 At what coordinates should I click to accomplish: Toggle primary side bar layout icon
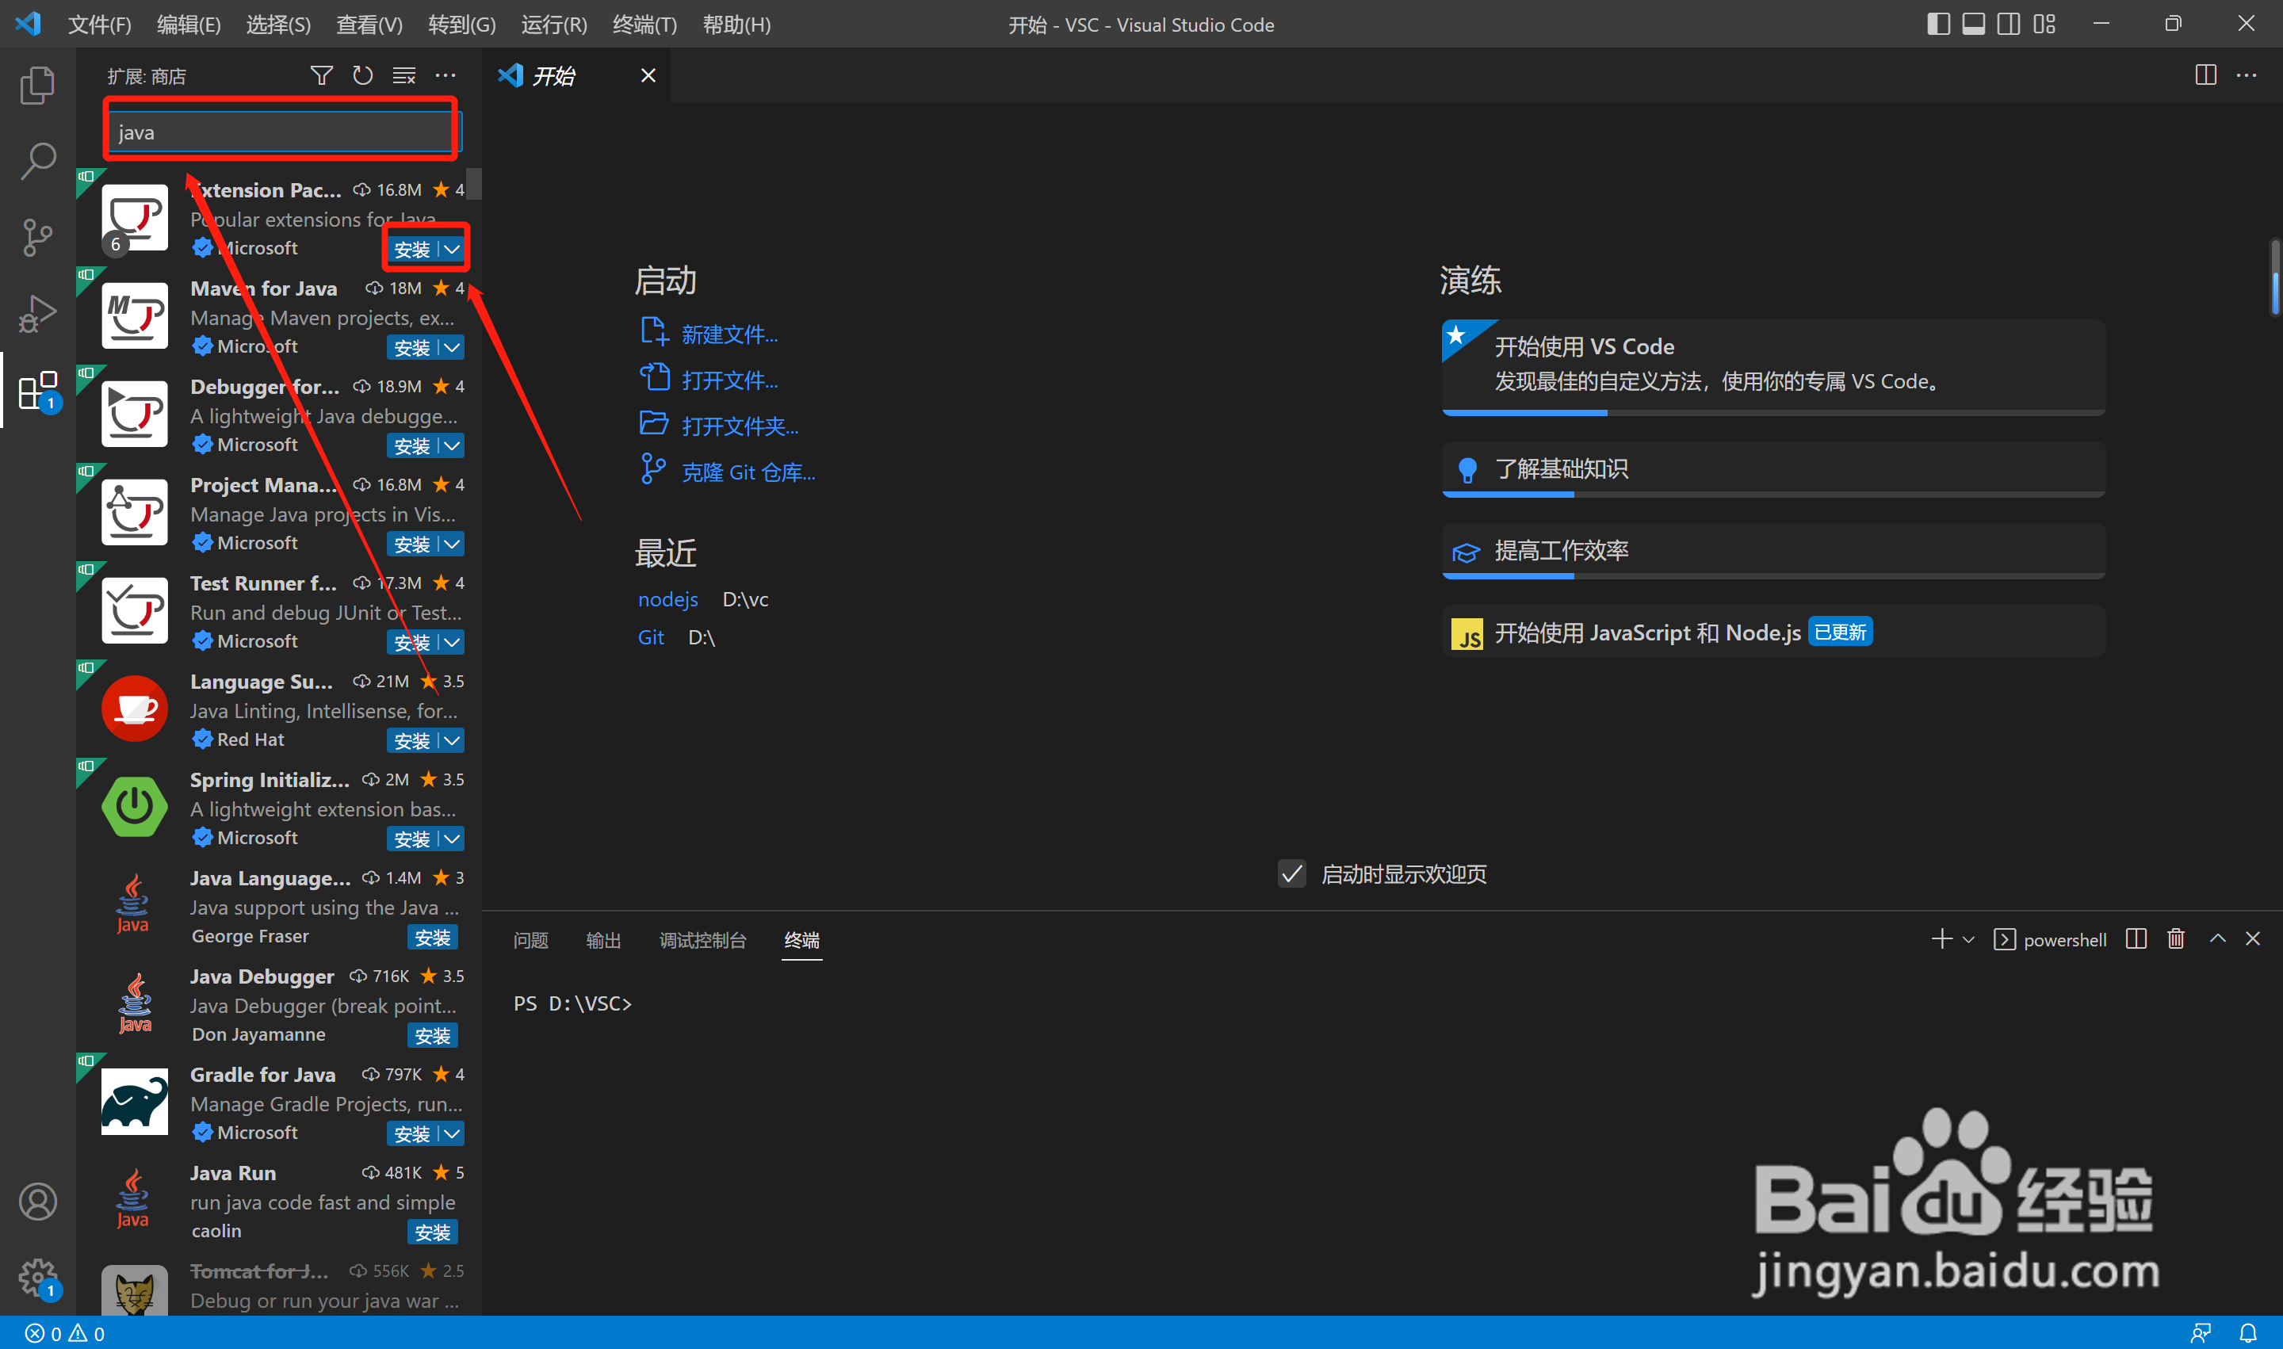pos(1938,24)
